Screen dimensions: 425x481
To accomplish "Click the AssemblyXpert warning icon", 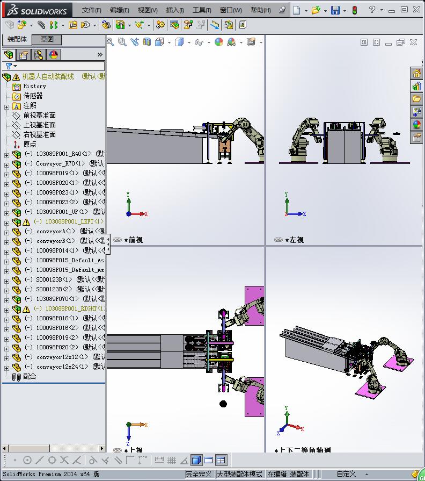I will [x=229, y=25].
